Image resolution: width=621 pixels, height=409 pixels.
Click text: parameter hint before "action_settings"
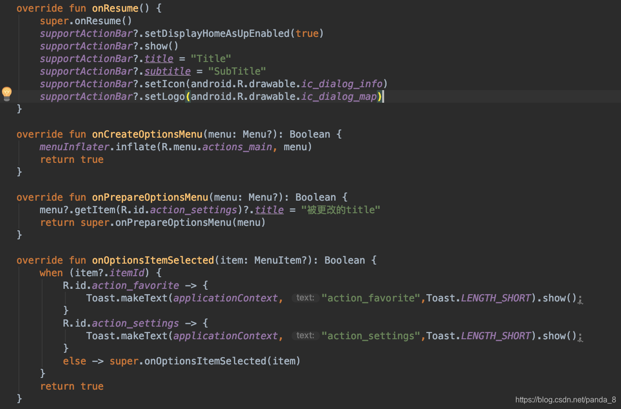point(306,336)
